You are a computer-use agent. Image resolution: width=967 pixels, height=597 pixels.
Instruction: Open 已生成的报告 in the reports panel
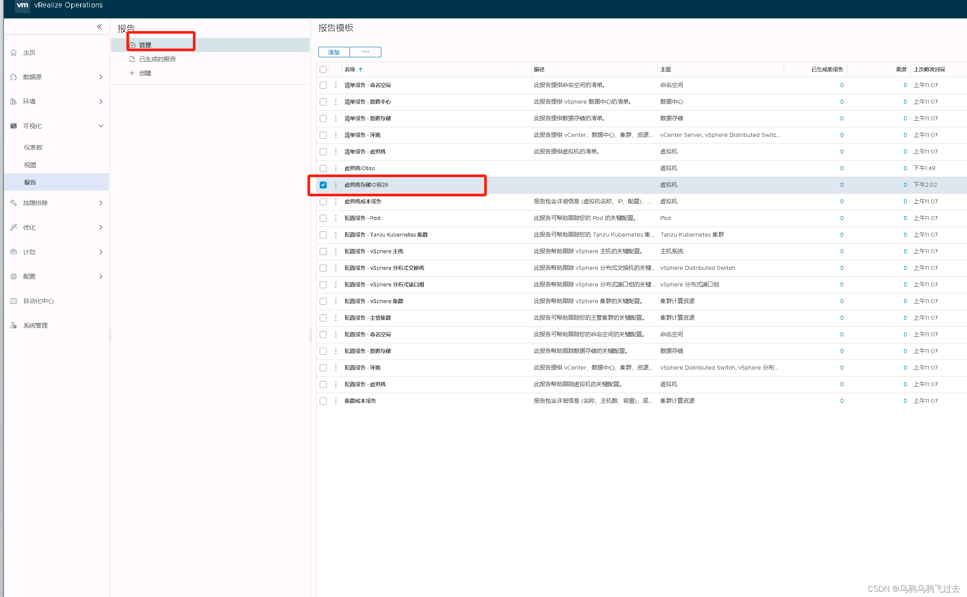click(157, 59)
